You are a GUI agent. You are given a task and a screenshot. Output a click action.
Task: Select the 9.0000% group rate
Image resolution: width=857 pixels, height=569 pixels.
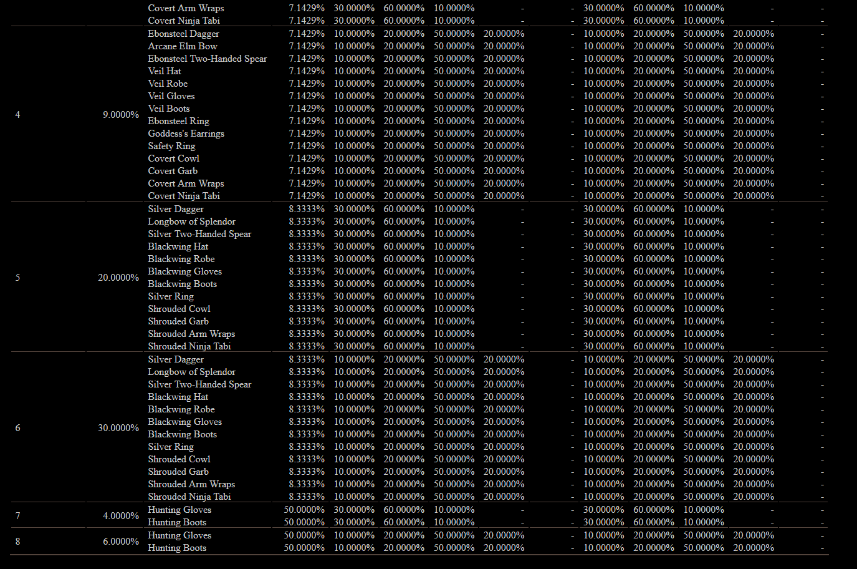(x=121, y=115)
